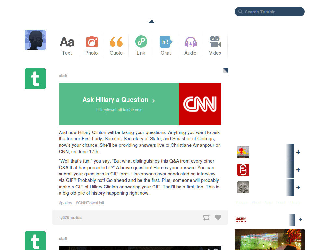The width and height of the screenshot is (333, 250).
Task: Open the red candle avatar blog
Action: tap(243, 152)
